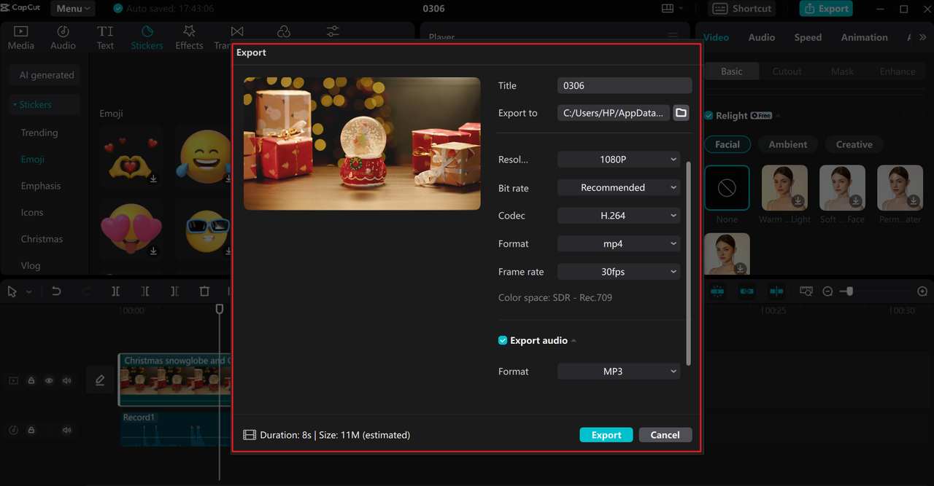Click the Shortcut button in title bar
This screenshot has height=486, width=934.
(x=742, y=9)
